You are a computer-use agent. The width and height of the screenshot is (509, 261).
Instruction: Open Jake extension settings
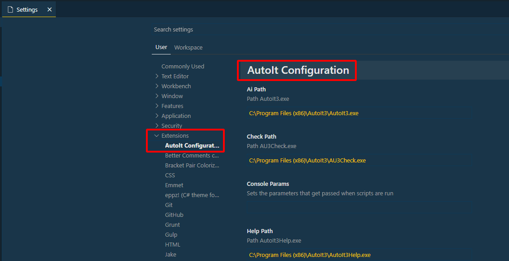point(171,255)
